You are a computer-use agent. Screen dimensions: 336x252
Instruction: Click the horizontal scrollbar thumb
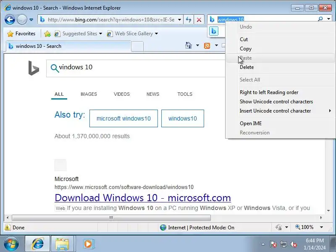coord(111,218)
